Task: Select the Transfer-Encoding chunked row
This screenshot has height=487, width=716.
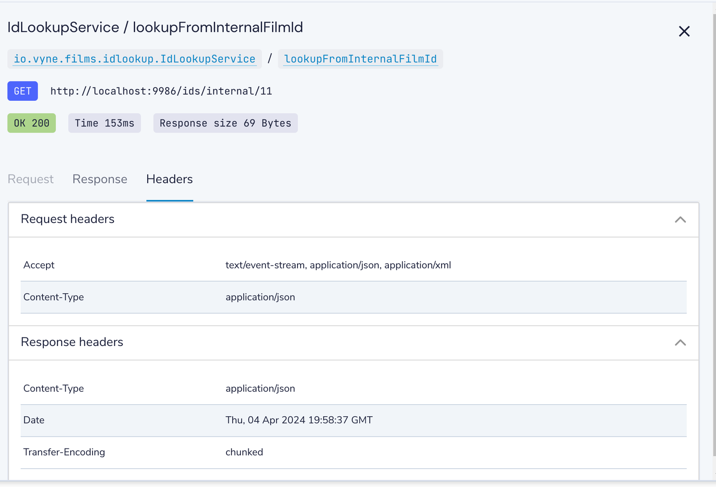Action: point(354,453)
